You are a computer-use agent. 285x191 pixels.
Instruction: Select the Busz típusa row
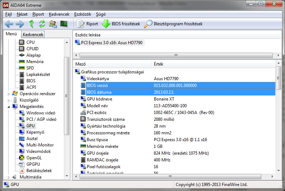[178, 140]
